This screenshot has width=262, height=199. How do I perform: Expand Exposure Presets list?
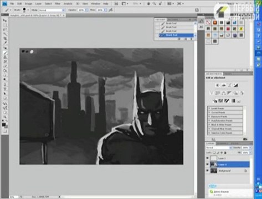pyautogui.click(x=209, y=117)
